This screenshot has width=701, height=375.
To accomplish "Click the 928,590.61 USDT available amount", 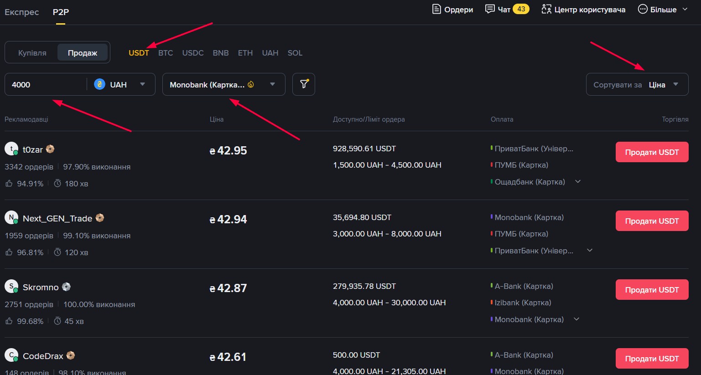I will [x=364, y=149].
